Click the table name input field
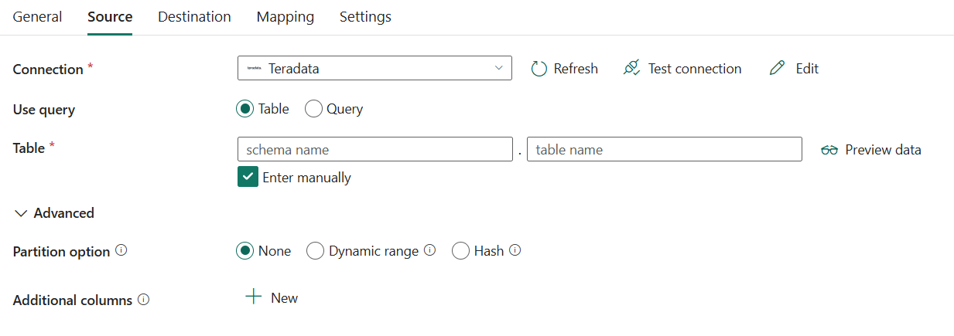Viewport: 954px width, 336px height. pos(664,149)
